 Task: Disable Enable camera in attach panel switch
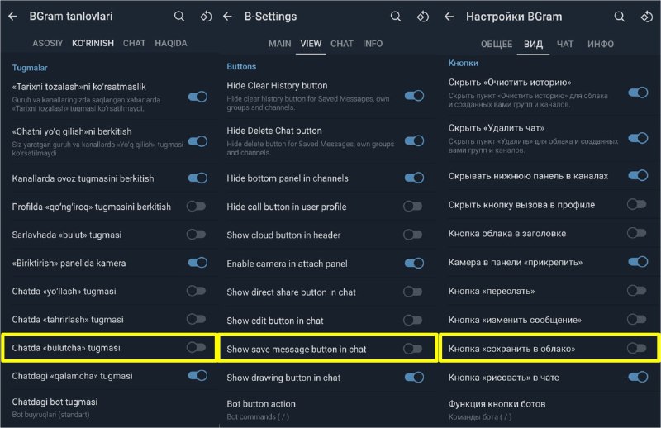(x=415, y=263)
